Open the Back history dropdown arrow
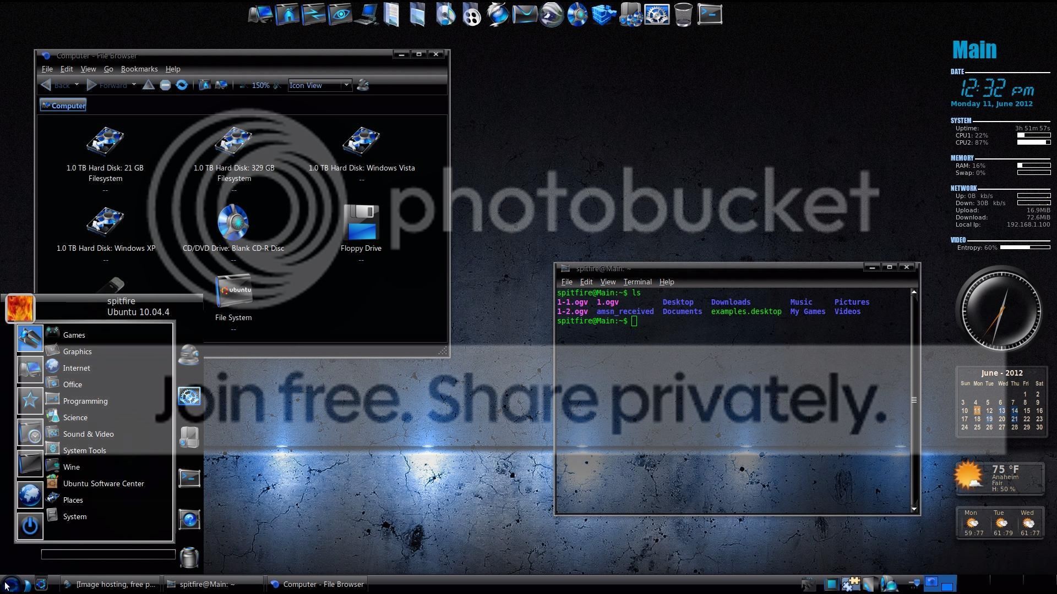1057x594 pixels. click(x=77, y=85)
